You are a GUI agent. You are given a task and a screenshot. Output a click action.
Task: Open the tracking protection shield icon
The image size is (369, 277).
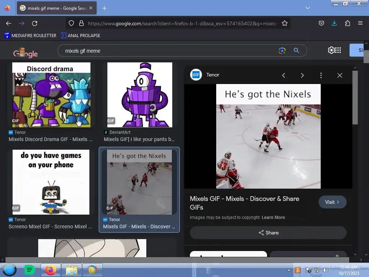[x=71, y=23]
